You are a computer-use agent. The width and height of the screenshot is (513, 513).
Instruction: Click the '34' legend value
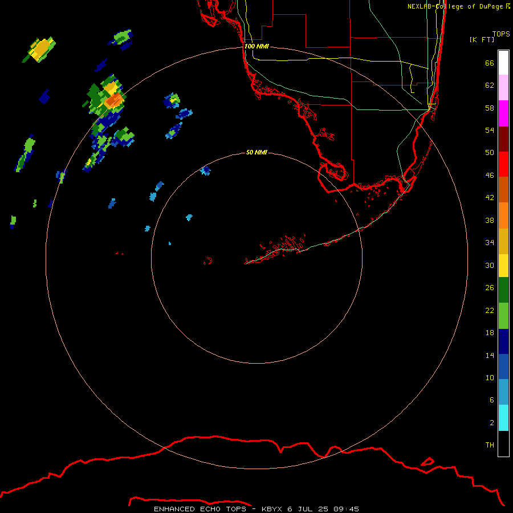click(x=490, y=243)
